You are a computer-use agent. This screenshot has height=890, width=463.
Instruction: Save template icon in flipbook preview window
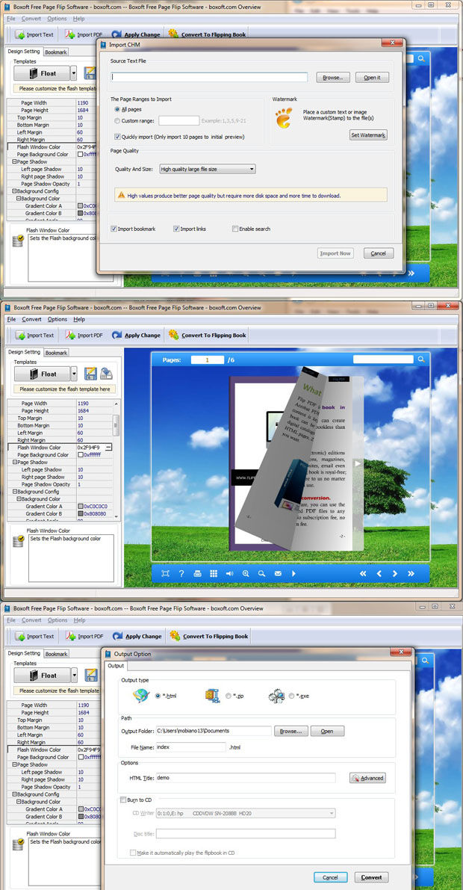point(90,374)
